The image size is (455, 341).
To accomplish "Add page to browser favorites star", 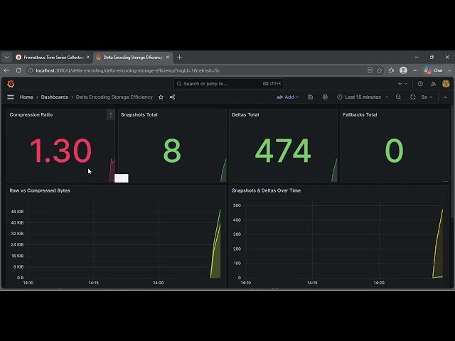I will pos(379,70).
